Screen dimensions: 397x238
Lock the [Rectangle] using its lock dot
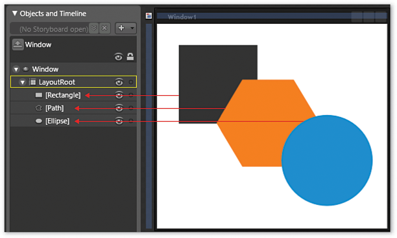coord(130,95)
